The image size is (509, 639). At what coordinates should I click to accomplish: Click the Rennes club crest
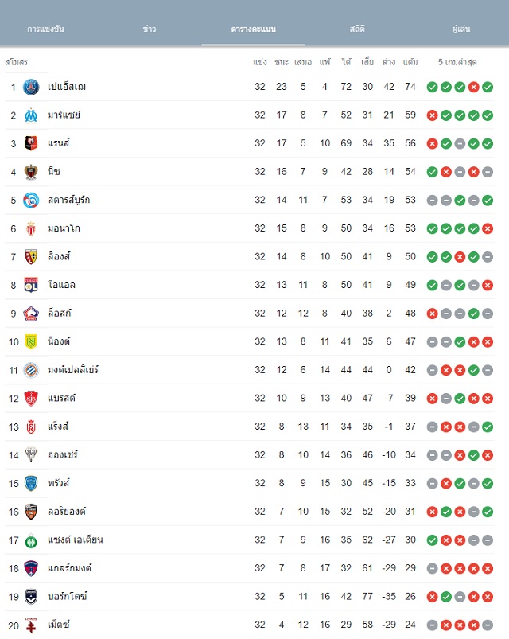pyautogui.click(x=31, y=143)
